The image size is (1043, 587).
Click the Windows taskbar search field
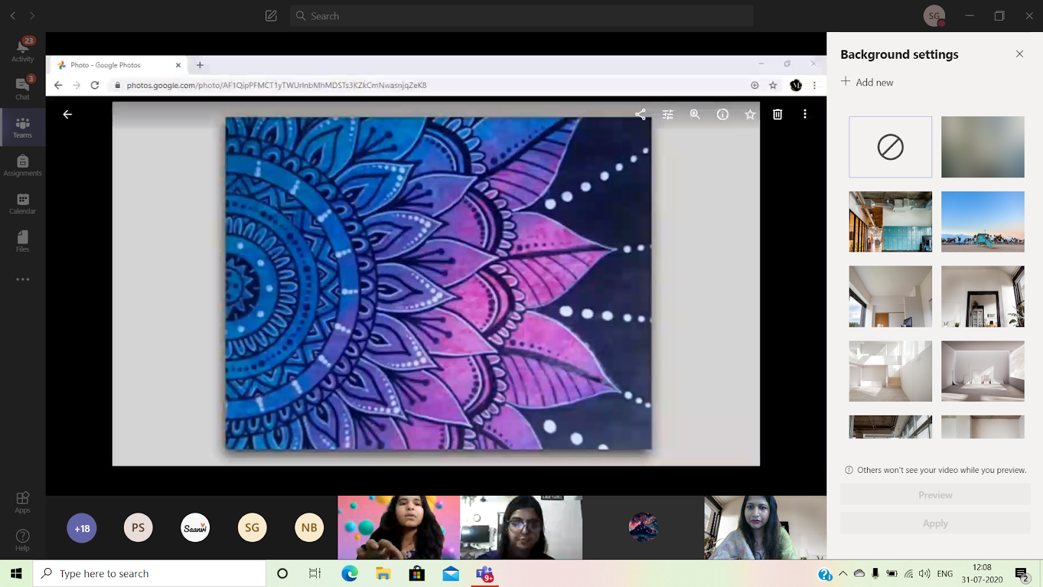point(149,573)
